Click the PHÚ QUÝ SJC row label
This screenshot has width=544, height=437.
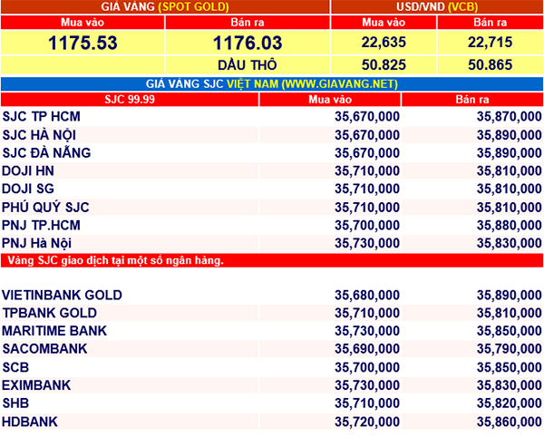click(45, 207)
